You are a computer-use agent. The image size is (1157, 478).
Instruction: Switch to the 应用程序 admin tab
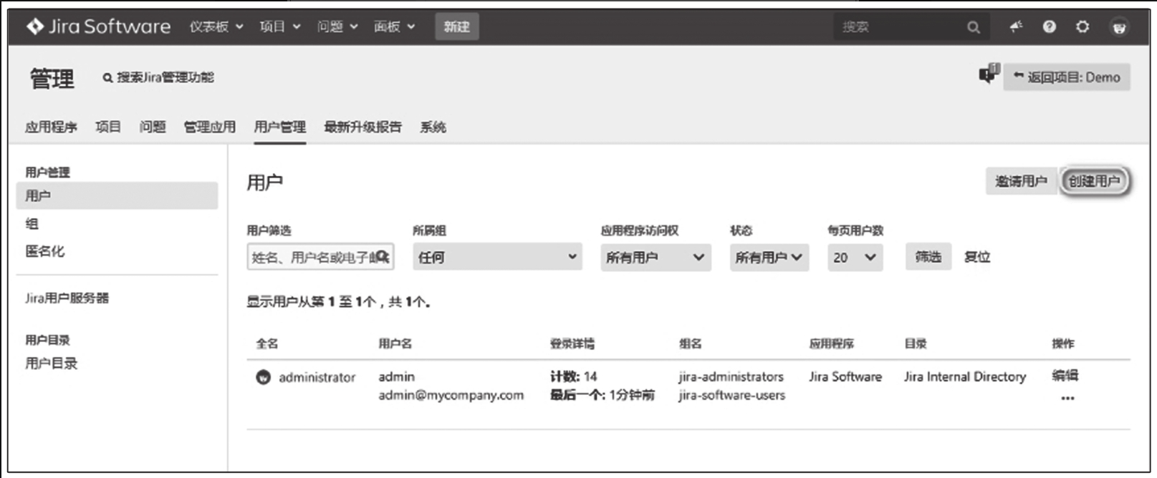(51, 127)
